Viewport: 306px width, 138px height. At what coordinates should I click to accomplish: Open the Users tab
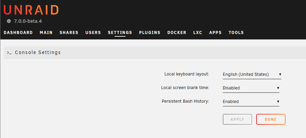[93, 32]
